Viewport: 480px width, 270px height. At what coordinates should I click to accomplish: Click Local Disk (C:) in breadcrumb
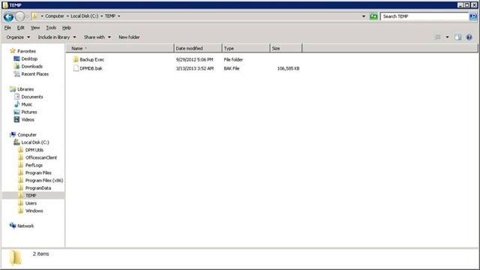click(85, 16)
